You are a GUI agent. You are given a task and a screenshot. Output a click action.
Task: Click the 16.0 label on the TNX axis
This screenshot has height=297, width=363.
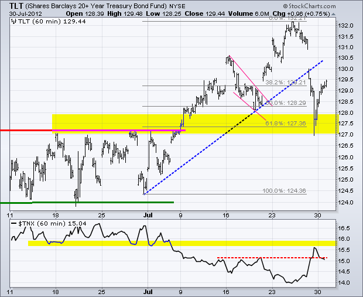(x=344, y=239)
